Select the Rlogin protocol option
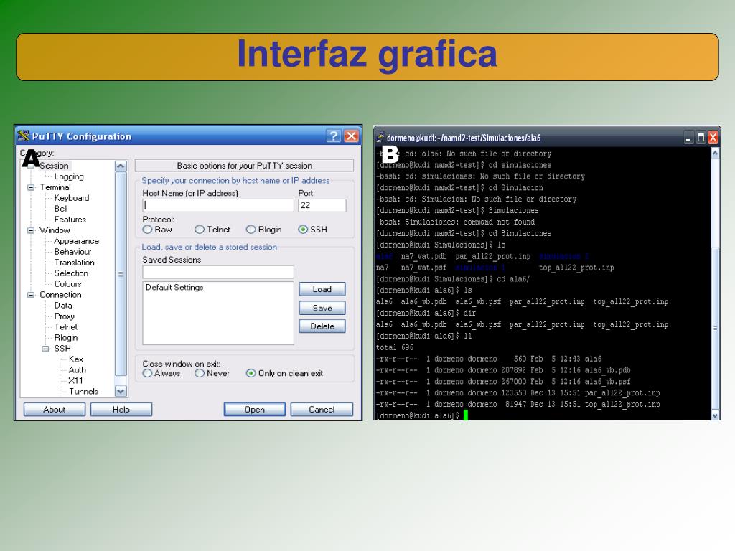The height and width of the screenshot is (551, 735). click(x=251, y=230)
